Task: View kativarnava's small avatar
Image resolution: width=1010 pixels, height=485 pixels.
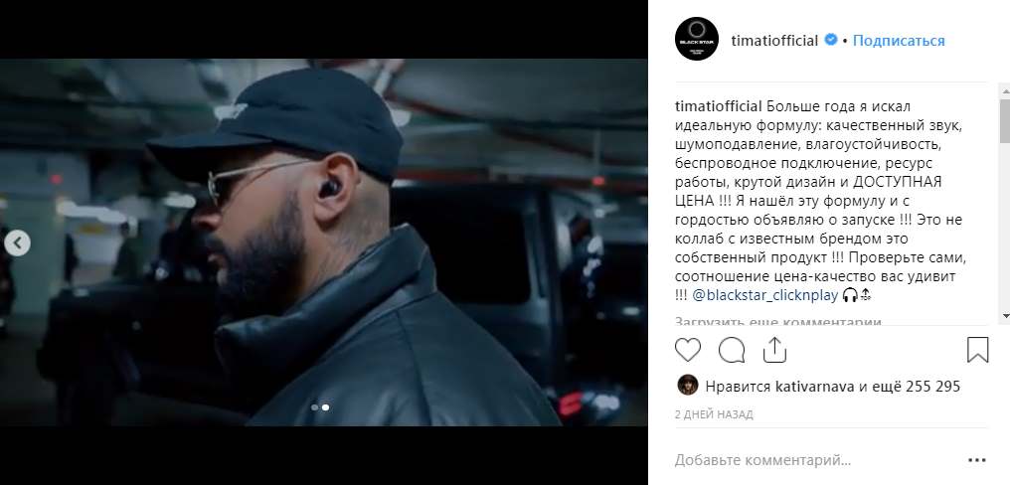Action: click(687, 386)
